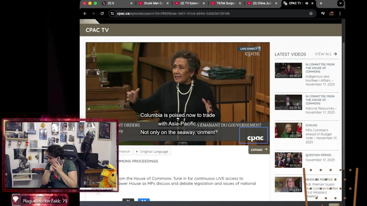Image resolution: width=367 pixels, height=206 pixels.
Task: Click the arrow next to VIEW ALL
Action: point(335,54)
